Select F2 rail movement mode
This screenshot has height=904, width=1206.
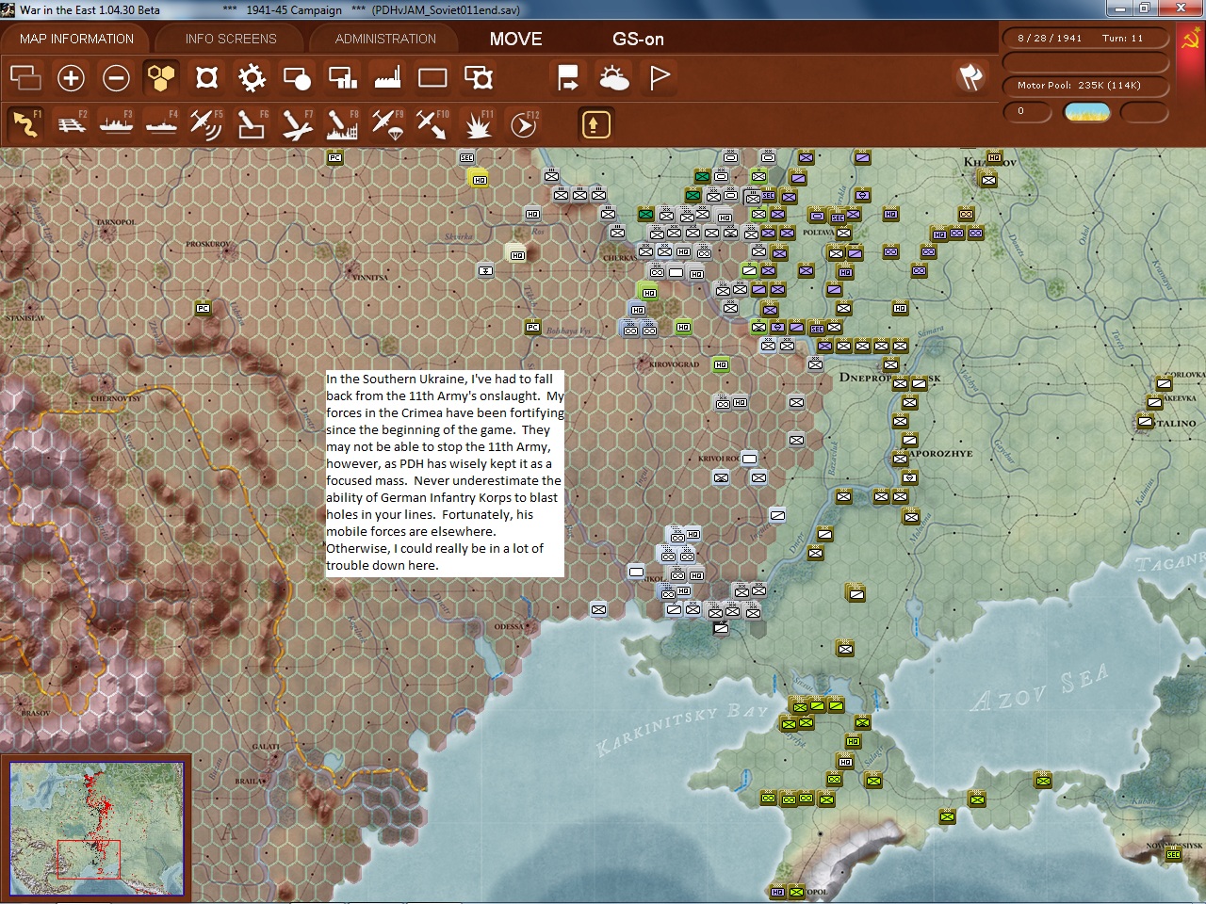72,123
